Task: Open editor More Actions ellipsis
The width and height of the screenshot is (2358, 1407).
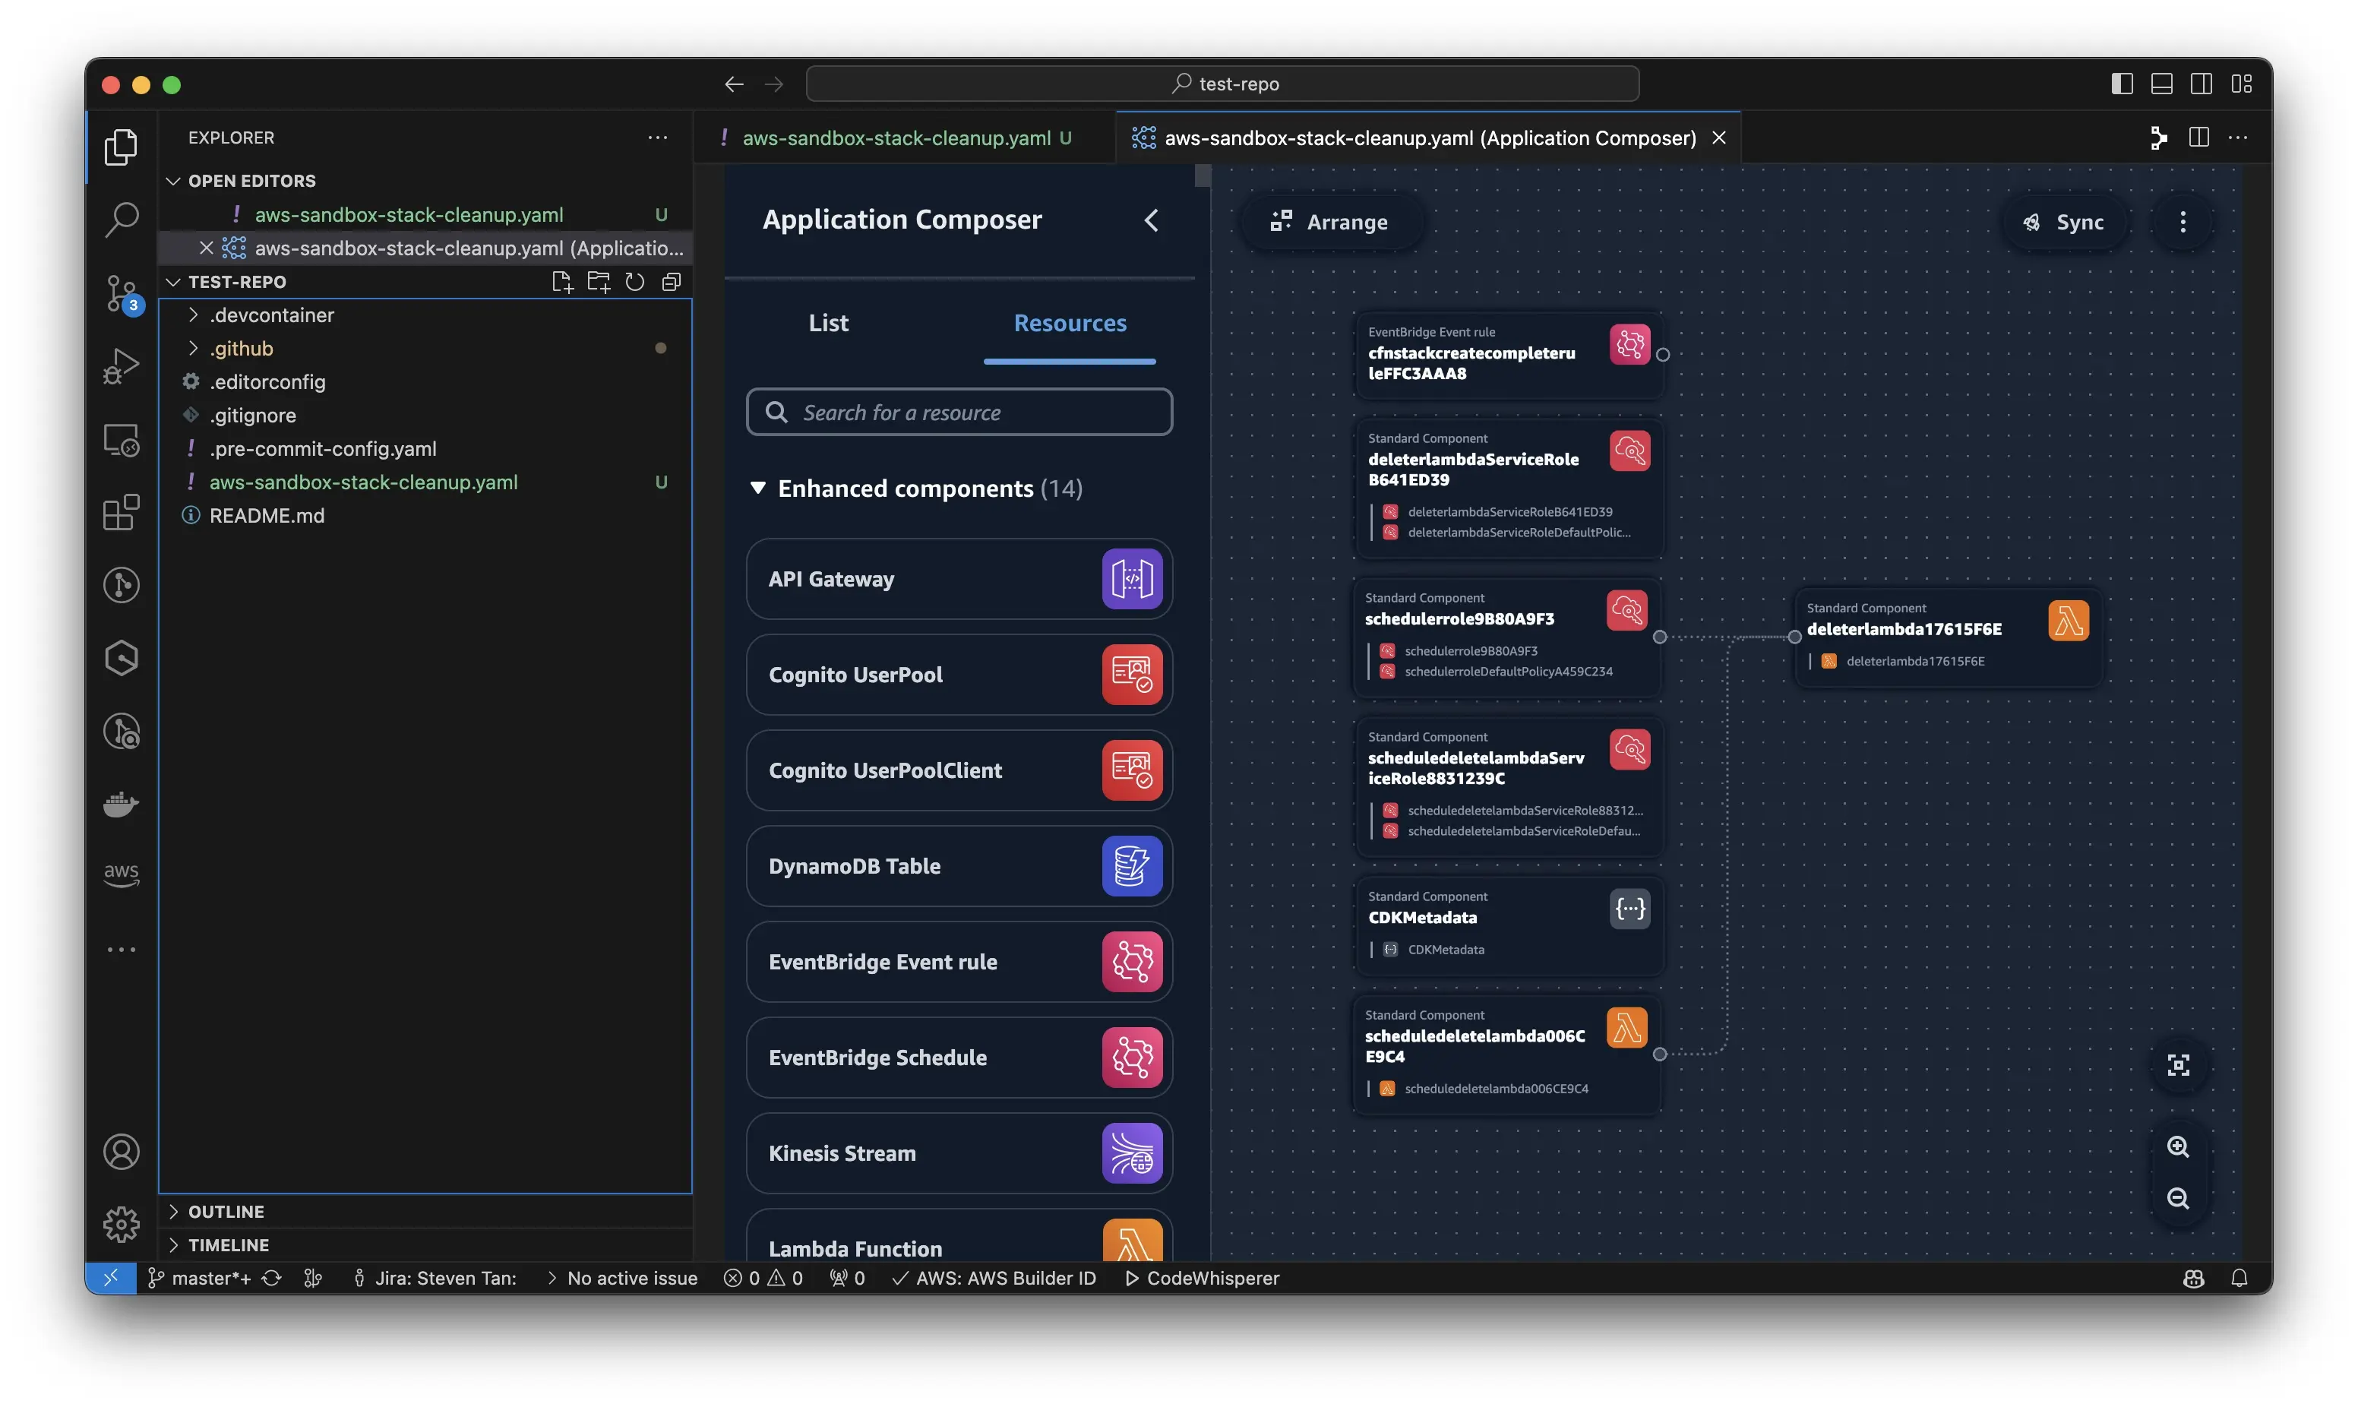Action: pyautogui.click(x=2238, y=138)
